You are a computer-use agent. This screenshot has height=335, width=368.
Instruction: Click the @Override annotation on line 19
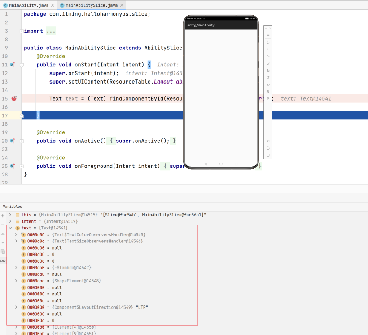51,132
